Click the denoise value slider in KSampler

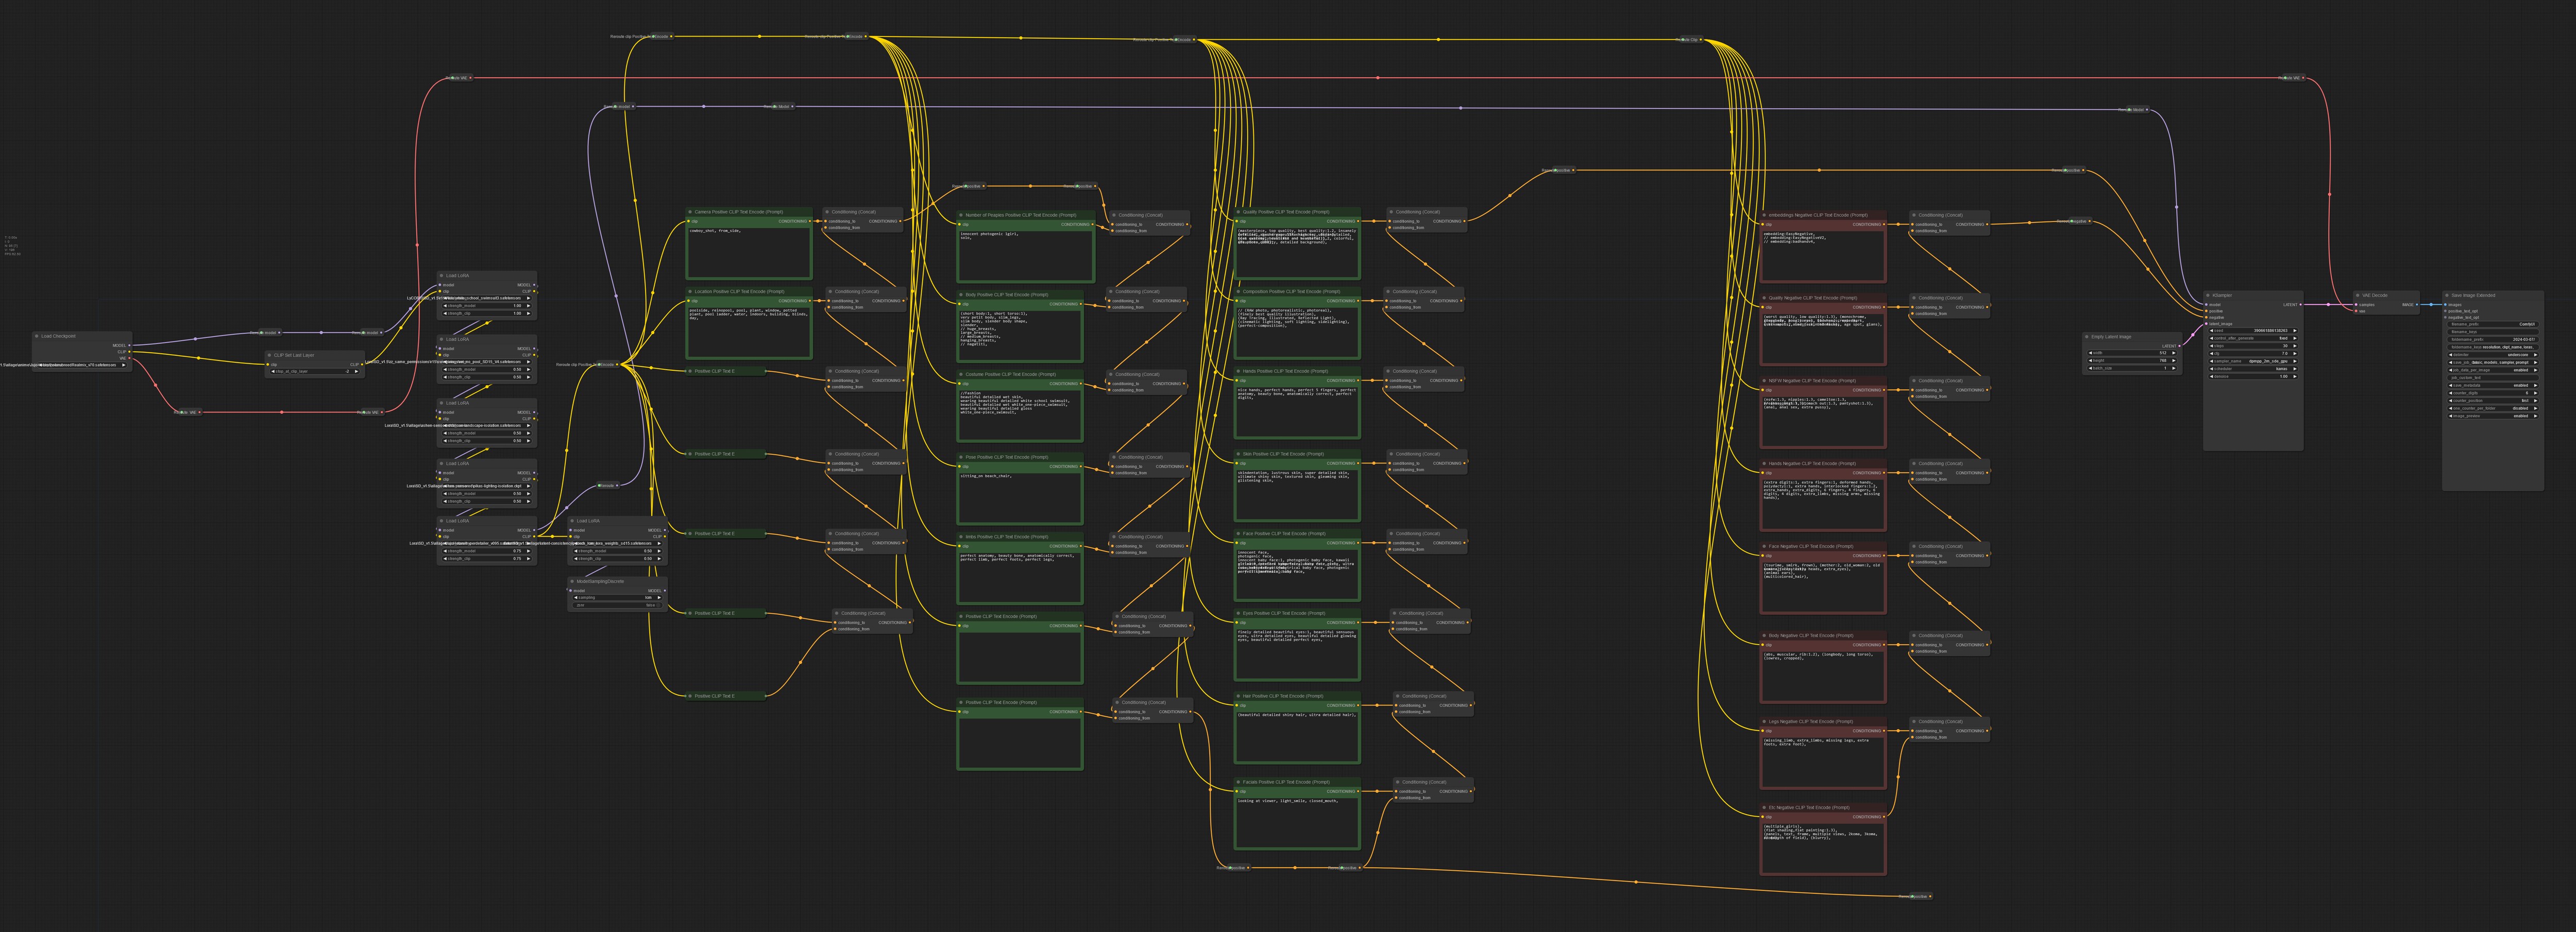pos(2253,376)
